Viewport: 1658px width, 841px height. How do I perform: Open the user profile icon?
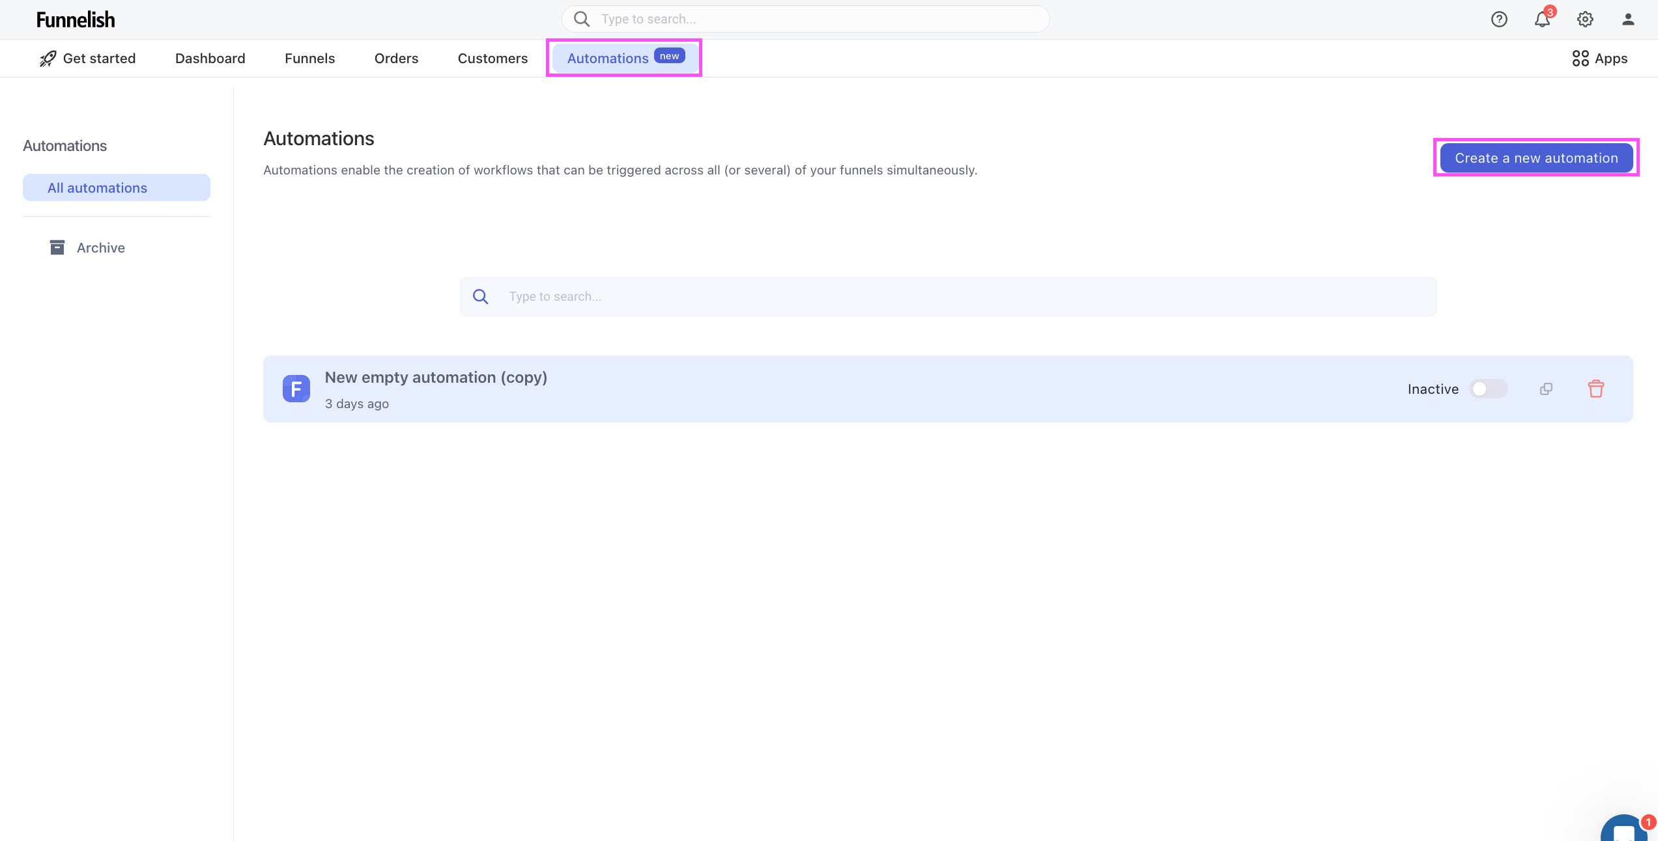(x=1628, y=20)
